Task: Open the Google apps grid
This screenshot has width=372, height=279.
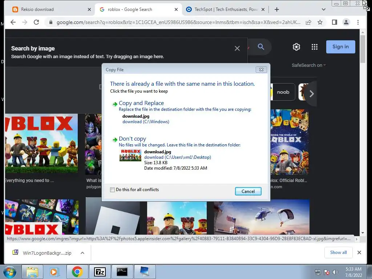Action: (315, 47)
